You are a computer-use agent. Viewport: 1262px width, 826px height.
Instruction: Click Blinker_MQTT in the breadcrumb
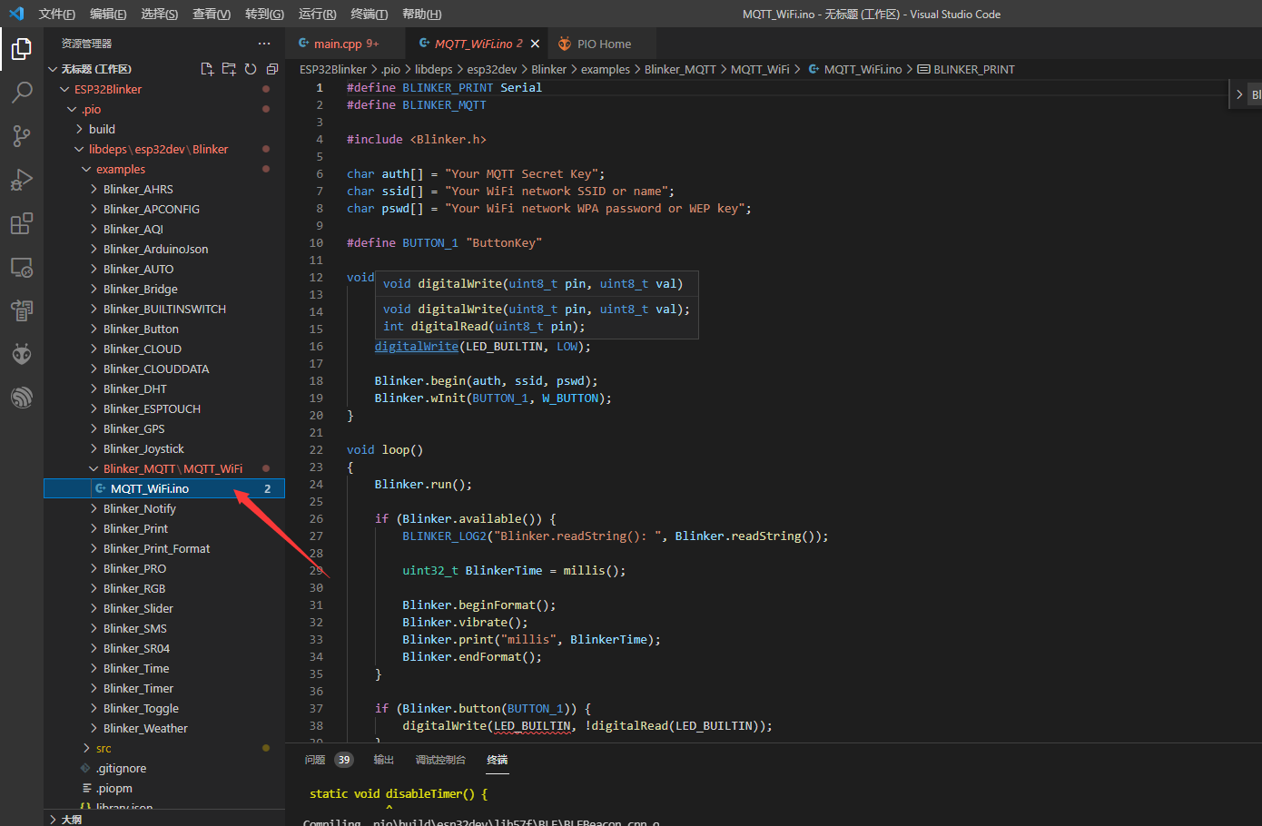tap(680, 69)
